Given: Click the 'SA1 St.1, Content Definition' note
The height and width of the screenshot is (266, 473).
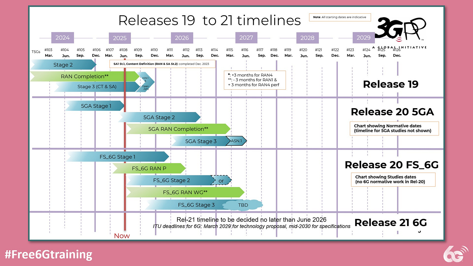Looking at the screenshot, I should coord(162,64).
